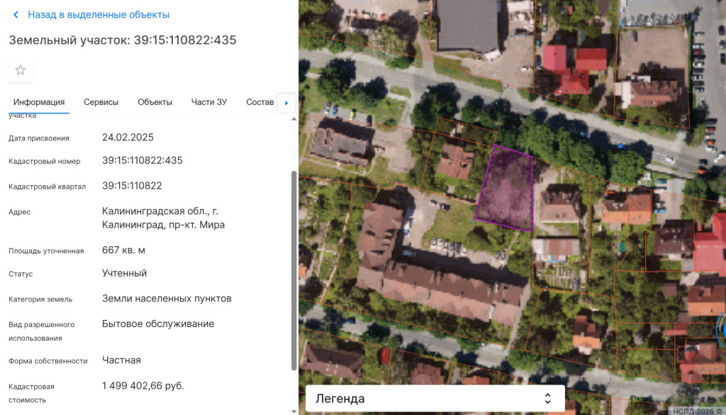Click the info panel vertical scrollbar
This screenshot has width=726, height=415.
tap(294, 270)
